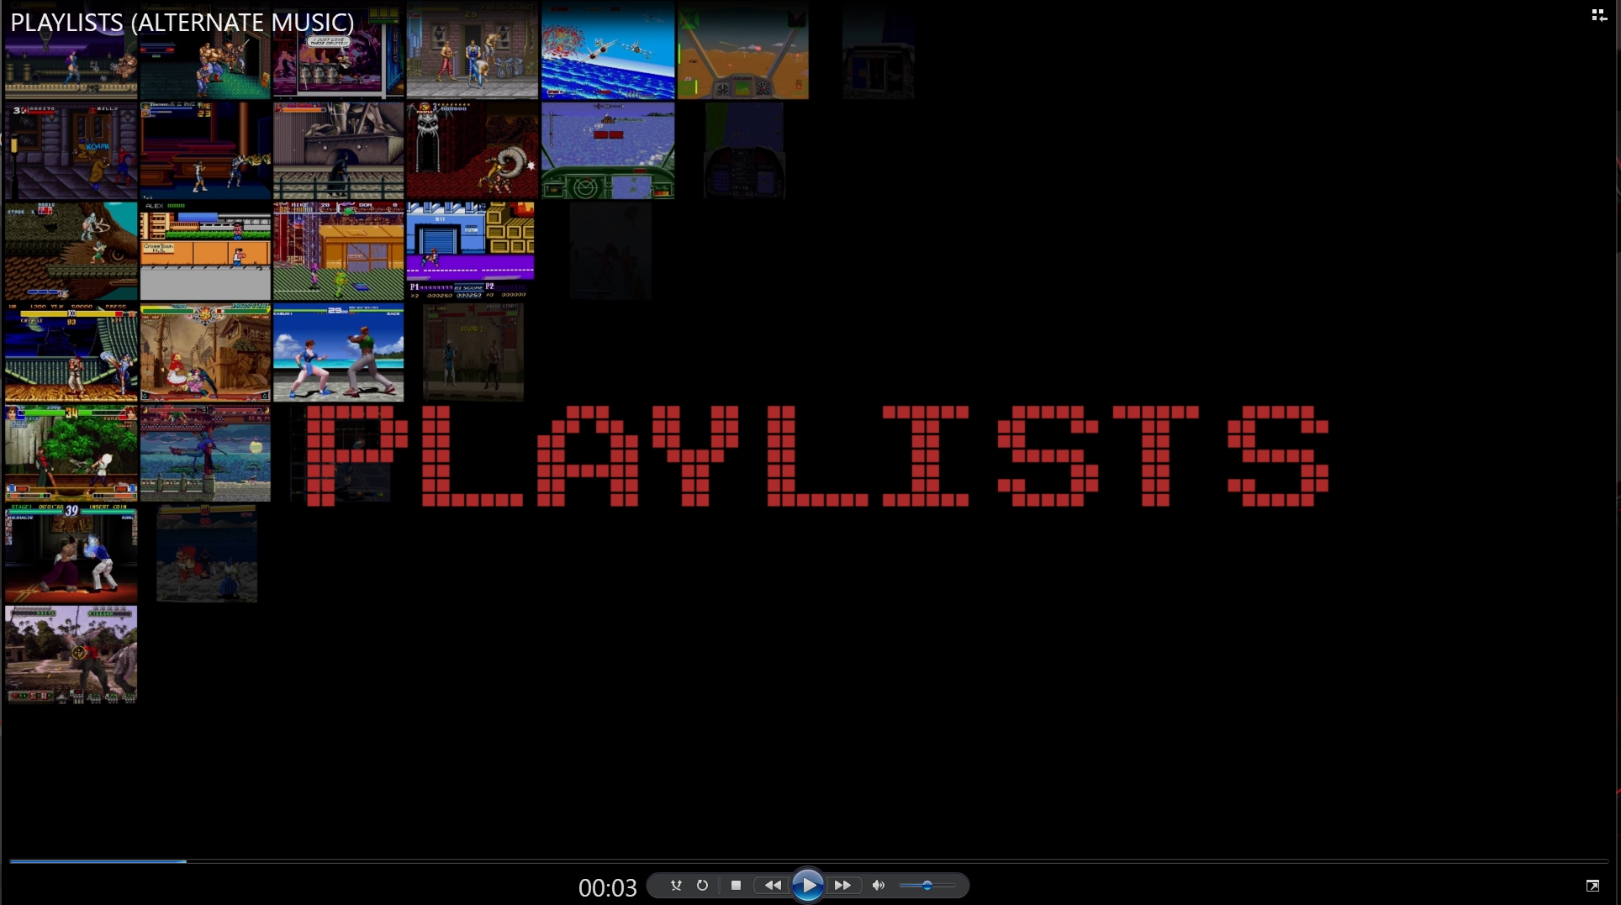Click the seek progress bar
The image size is (1621, 905).
(x=808, y=860)
